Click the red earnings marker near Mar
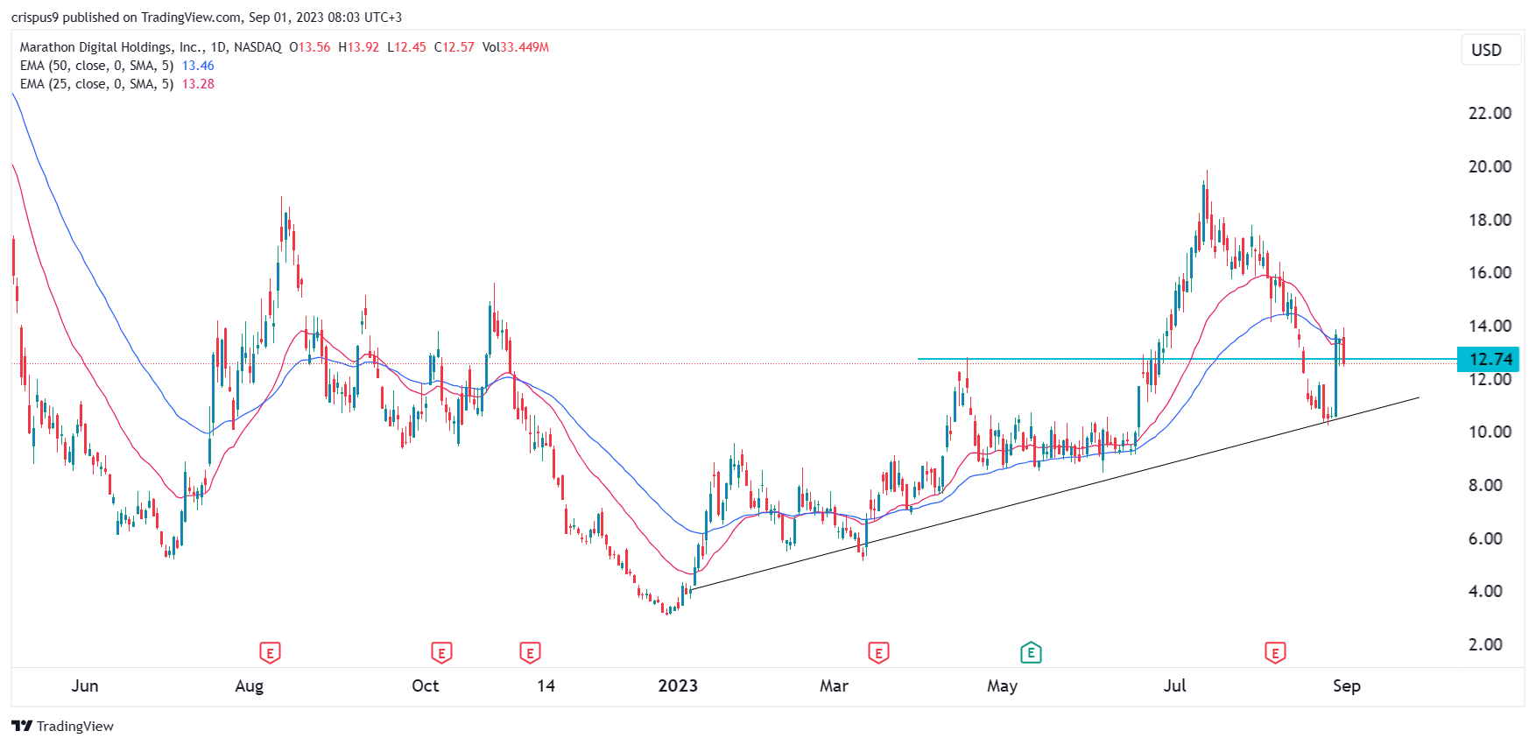 pyautogui.click(x=878, y=652)
